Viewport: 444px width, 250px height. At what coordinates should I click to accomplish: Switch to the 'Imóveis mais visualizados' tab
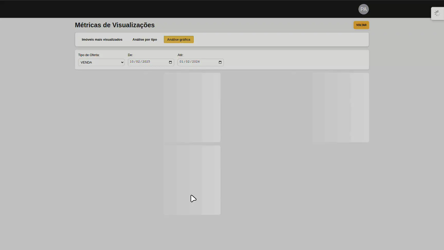pyautogui.click(x=102, y=39)
